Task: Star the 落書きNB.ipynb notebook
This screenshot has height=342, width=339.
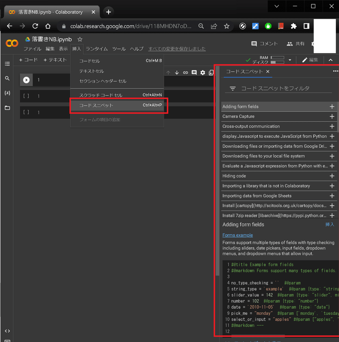Action: pos(80,39)
